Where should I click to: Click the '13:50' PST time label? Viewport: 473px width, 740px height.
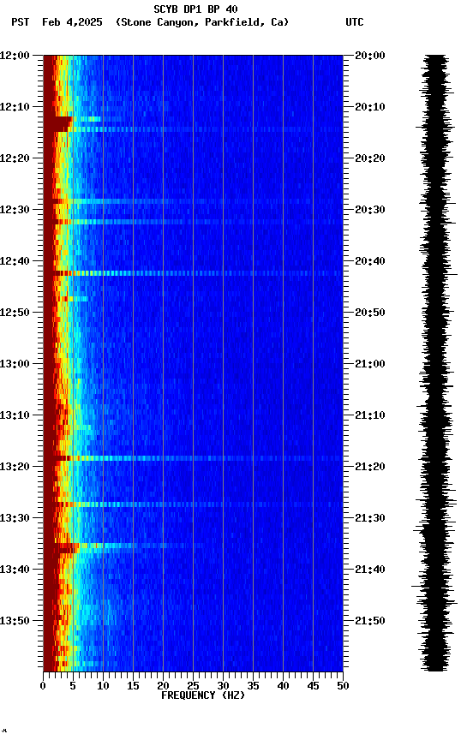click(x=15, y=621)
